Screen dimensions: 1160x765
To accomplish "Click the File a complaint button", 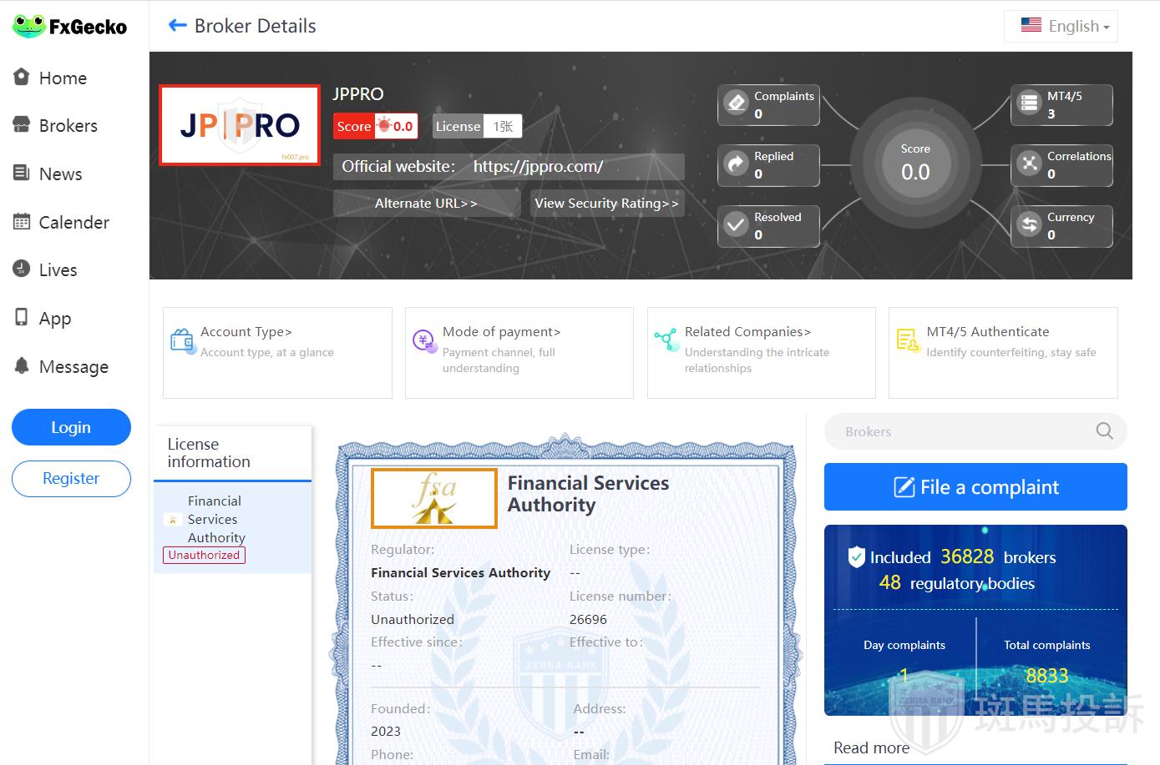I will (975, 487).
